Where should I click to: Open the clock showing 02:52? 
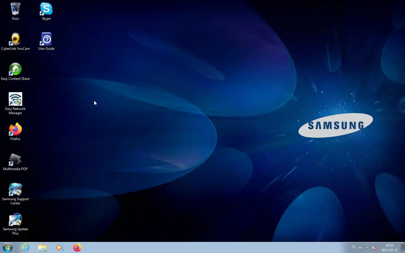390,248
